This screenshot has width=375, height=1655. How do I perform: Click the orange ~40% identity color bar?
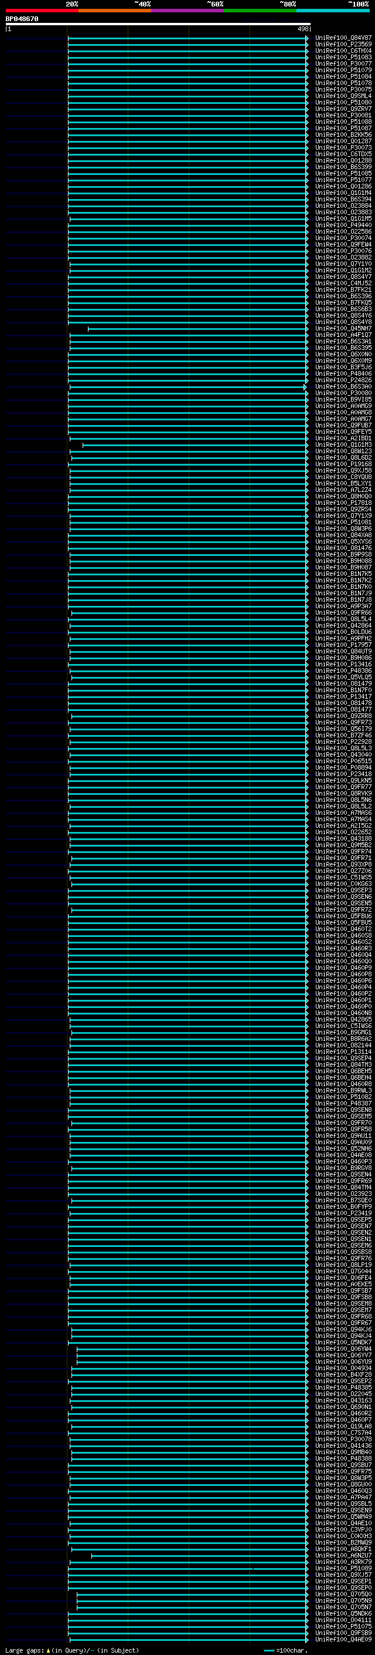tap(115, 11)
